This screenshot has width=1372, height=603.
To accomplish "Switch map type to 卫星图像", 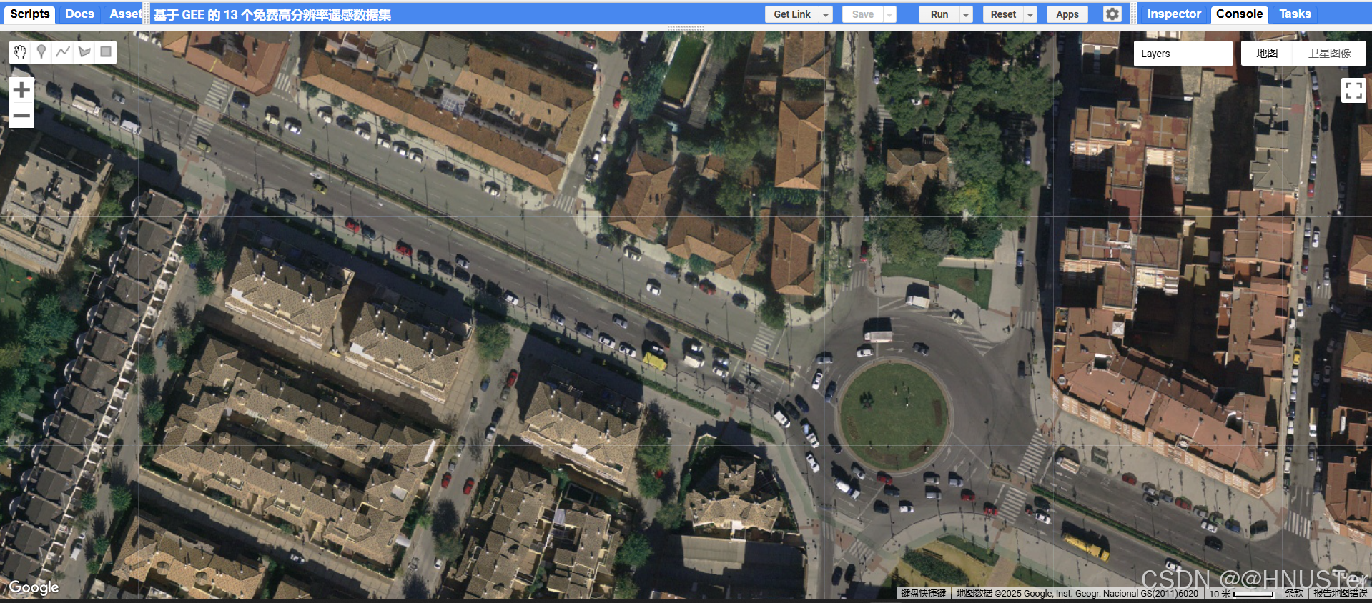I will pyautogui.click(x=1330, y=54).
